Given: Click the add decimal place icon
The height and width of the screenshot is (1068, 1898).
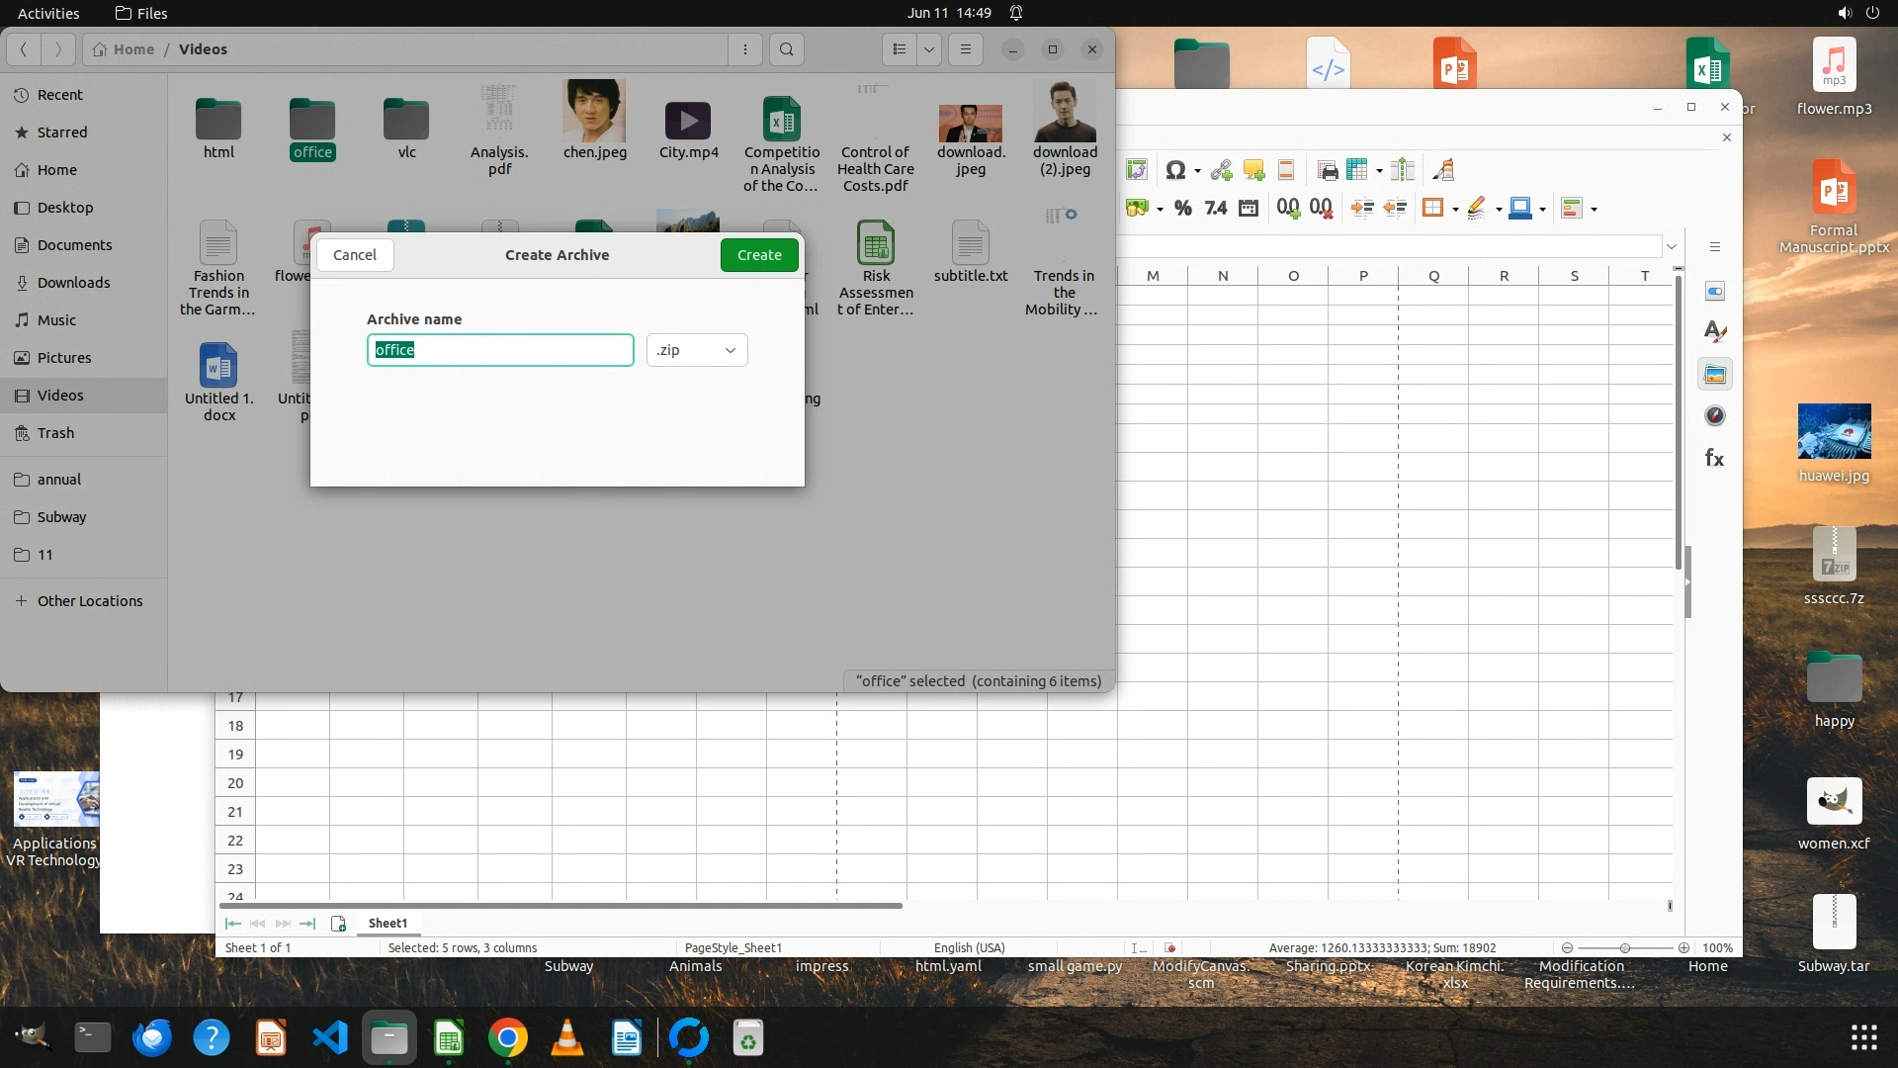Looking at the screenshot, I should [1288, 209].
